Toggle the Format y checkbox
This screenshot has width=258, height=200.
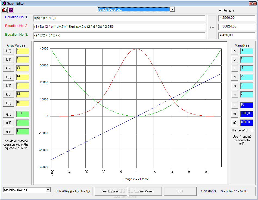point(220,10)
